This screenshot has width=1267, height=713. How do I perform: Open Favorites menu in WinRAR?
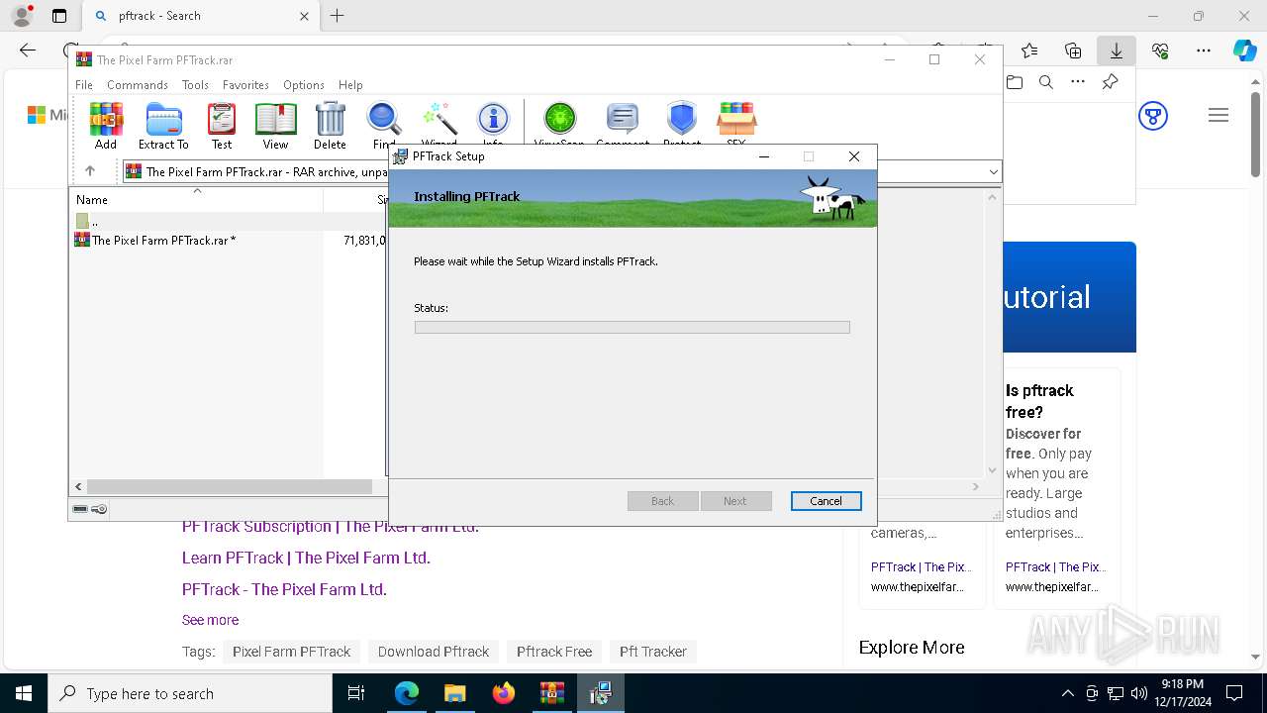pos(245,85)
